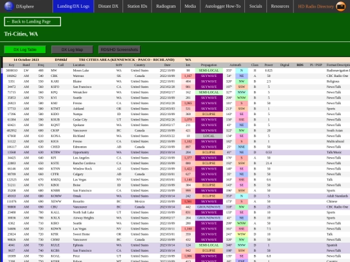Sort by the Location column header
Image resolution: width=350 pixels, height=262 pixels.
point(79,65)
